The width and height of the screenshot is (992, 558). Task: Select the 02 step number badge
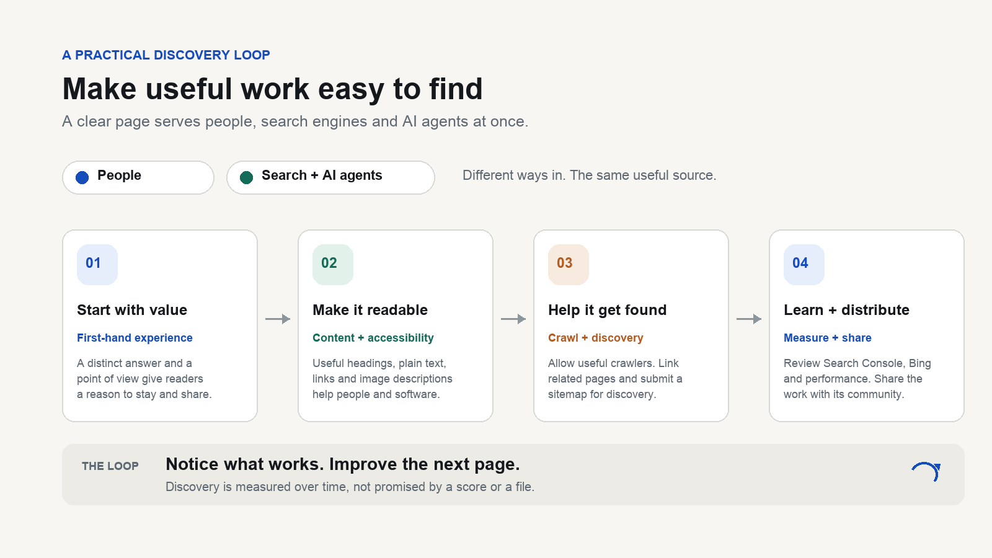coord(333,265)
